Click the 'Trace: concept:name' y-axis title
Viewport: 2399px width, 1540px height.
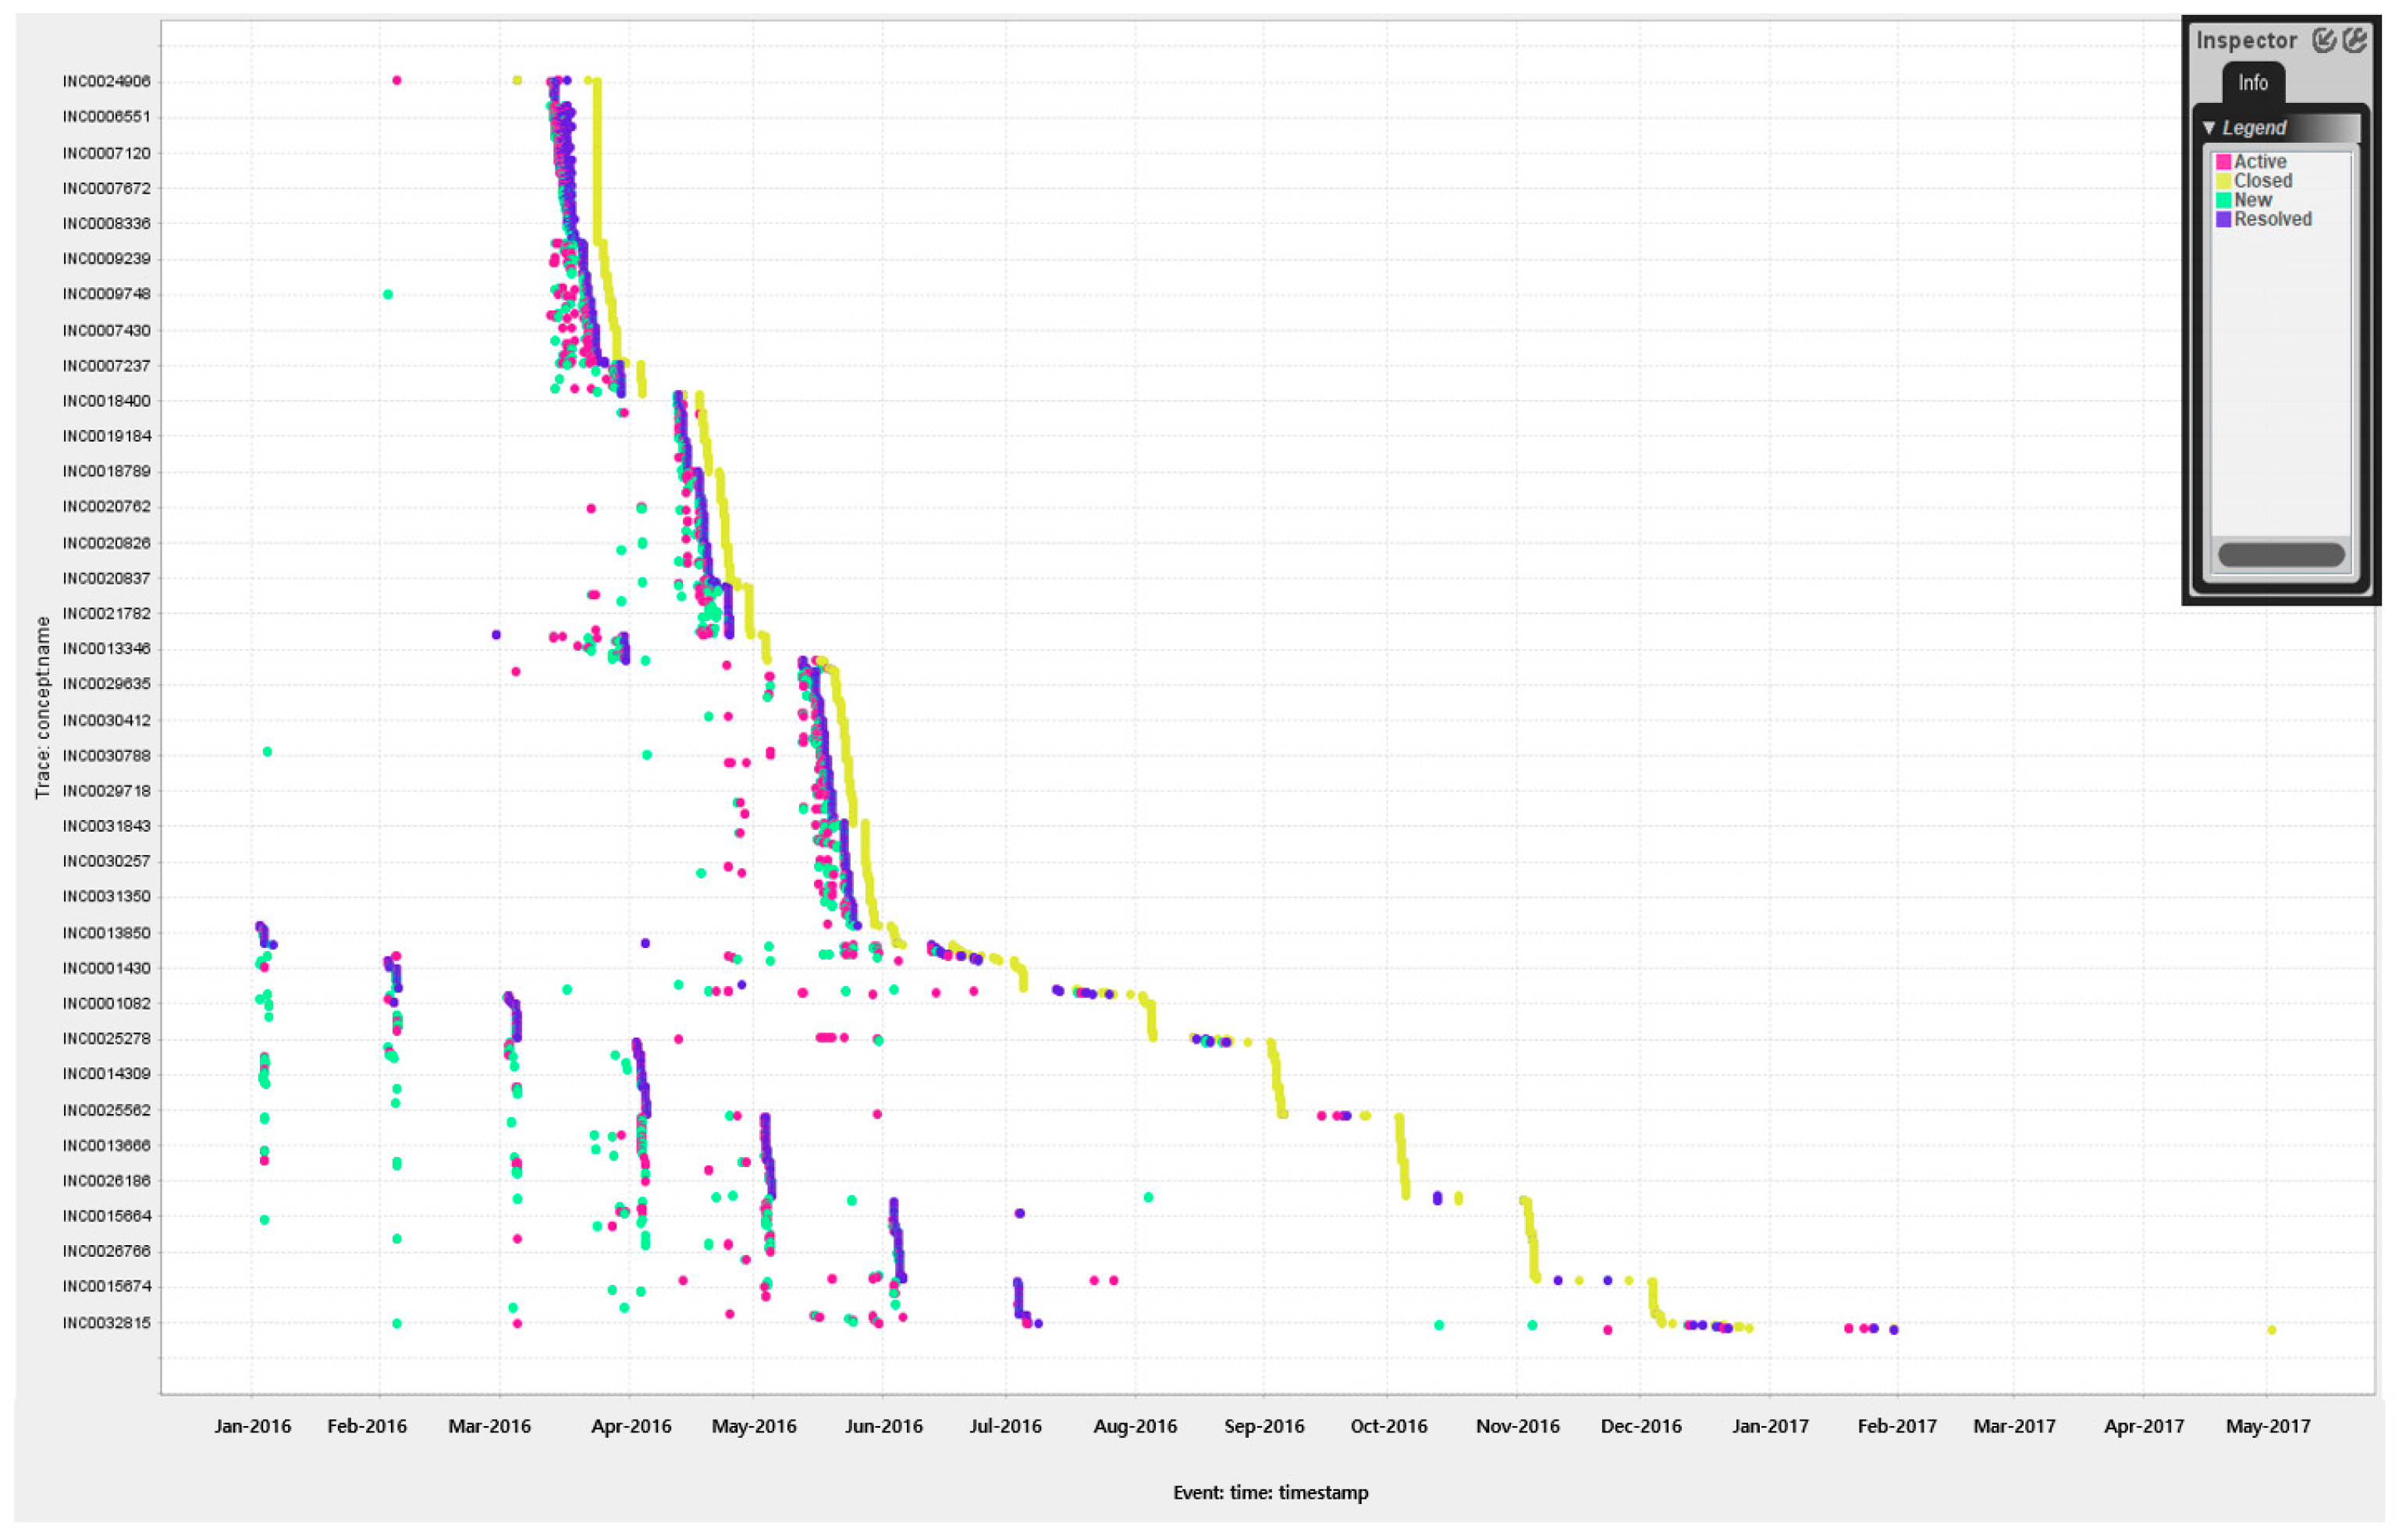click(42, 707)
